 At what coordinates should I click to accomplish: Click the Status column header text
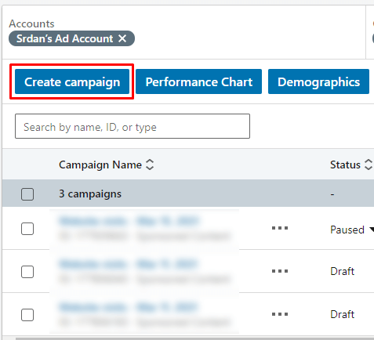pyautogui.click(x=345, y=165)
